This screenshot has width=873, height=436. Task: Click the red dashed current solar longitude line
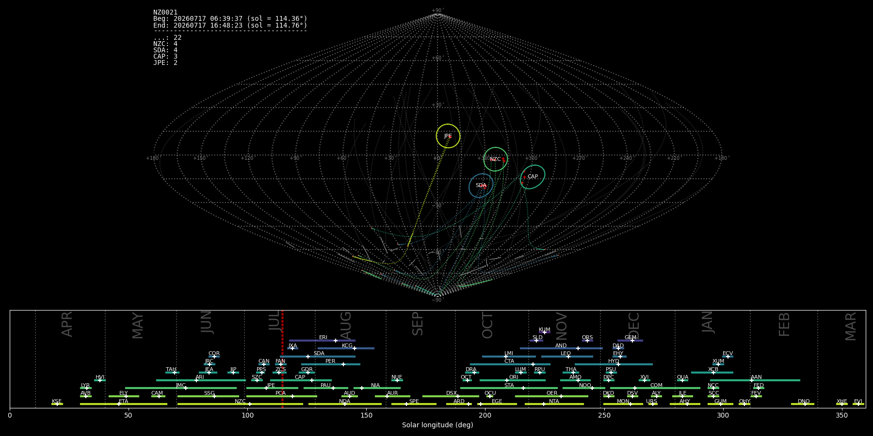tap(282, 359)
